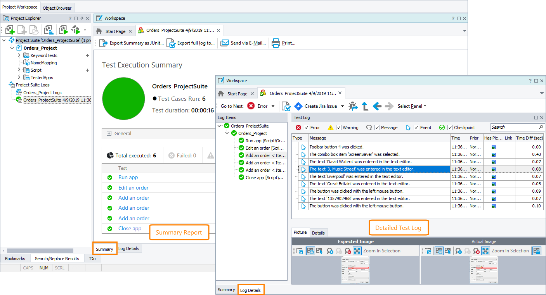The image size is (546, 295).
Task: Select Edit an order item in Log Items tree
Action: pyautogui.click(x=262, y=148)
